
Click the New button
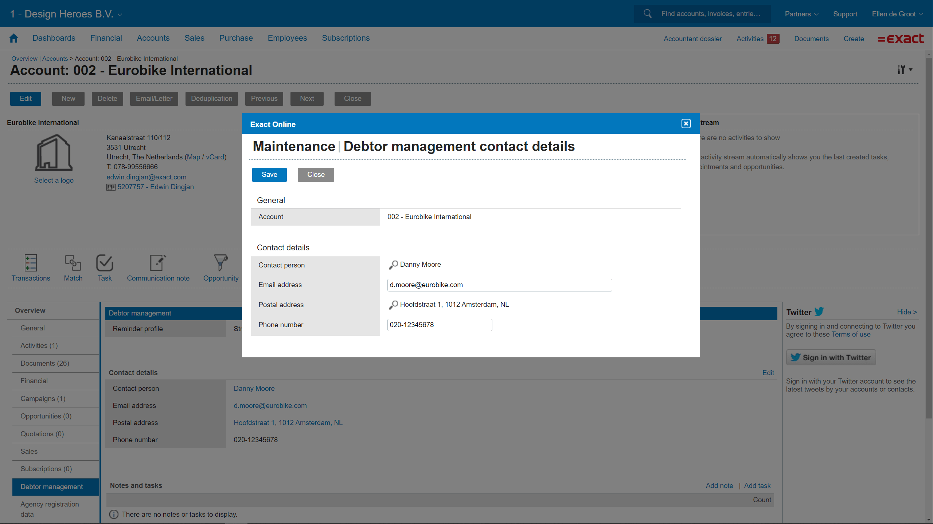click(x=68, y=99)
